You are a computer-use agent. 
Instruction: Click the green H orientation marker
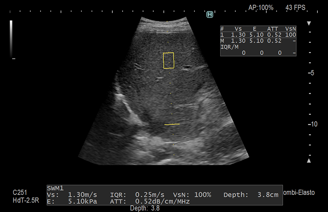coord(210,15)
